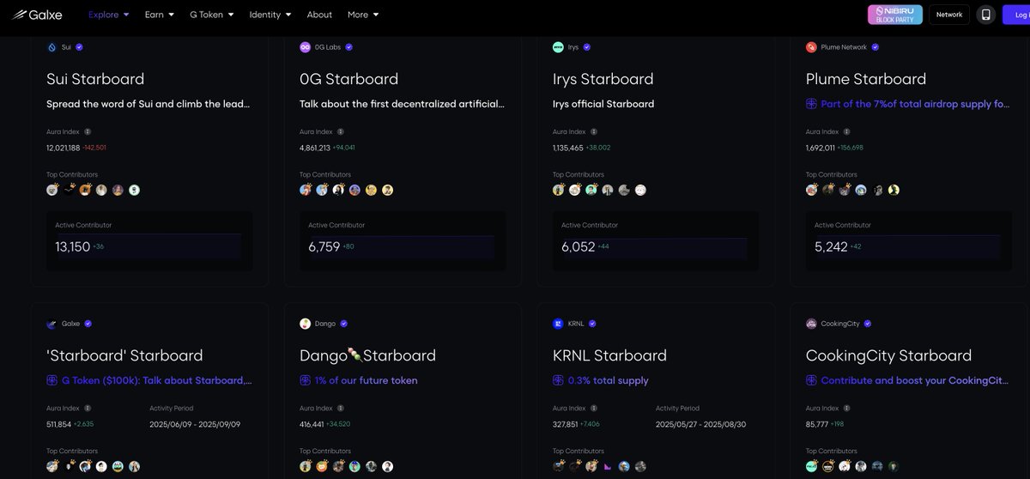Click the CookingCity project logo icon
Viewport: 1030px width, 479px height.
pos(811,324)
